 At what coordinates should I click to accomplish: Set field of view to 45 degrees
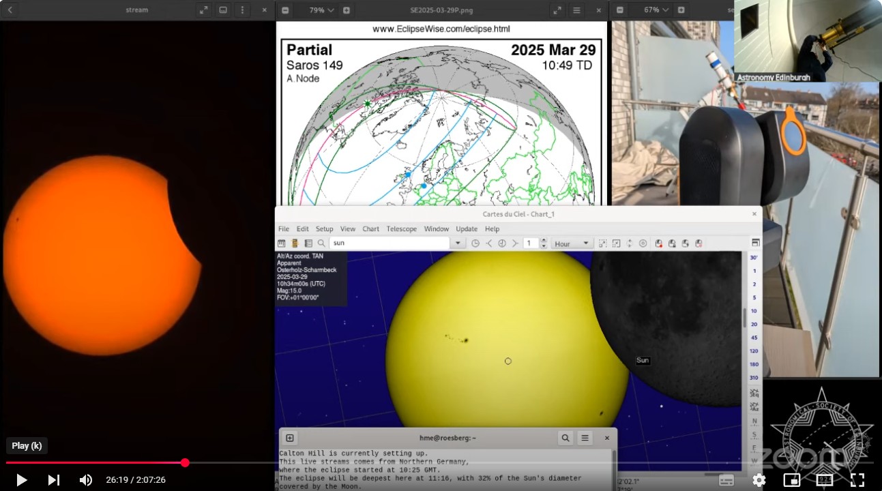tap(754, 338)
